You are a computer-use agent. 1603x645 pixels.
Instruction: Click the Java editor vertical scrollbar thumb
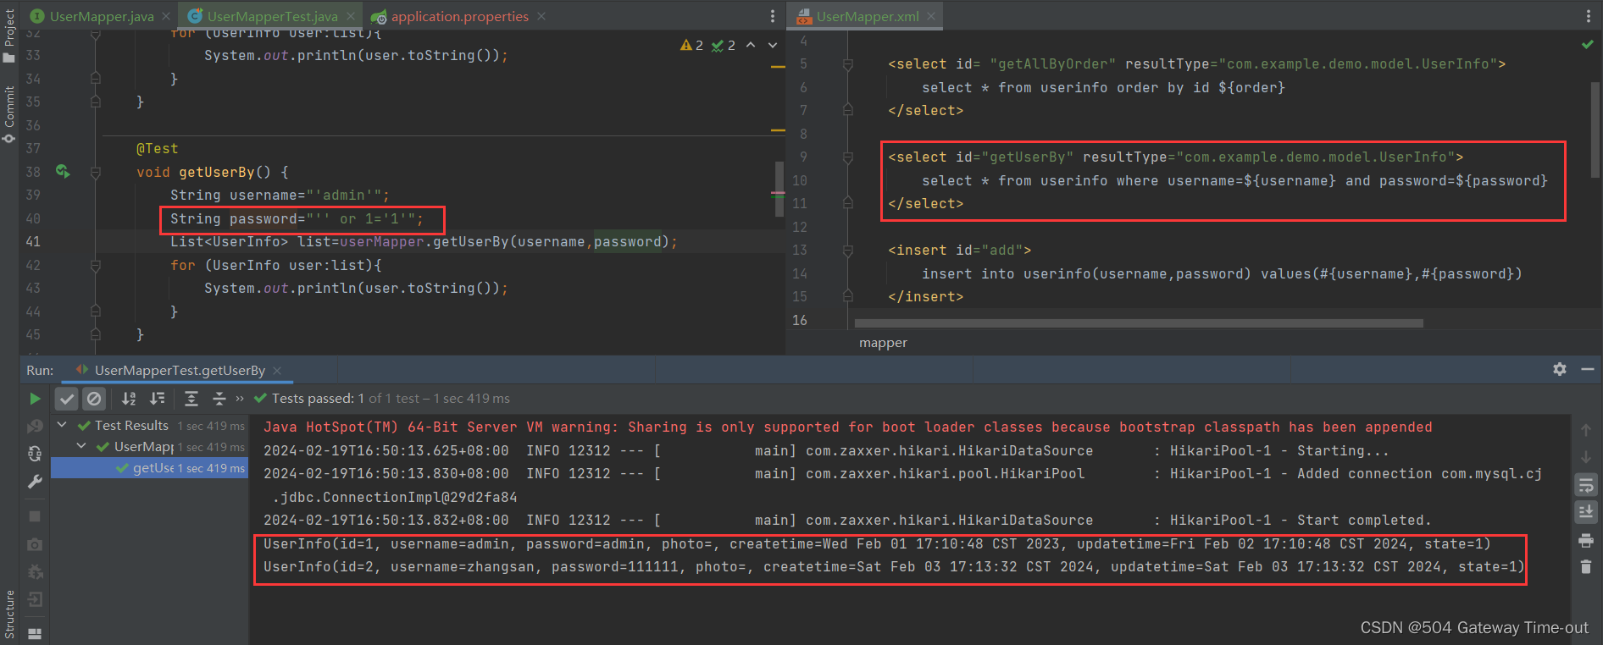[780, 190]
